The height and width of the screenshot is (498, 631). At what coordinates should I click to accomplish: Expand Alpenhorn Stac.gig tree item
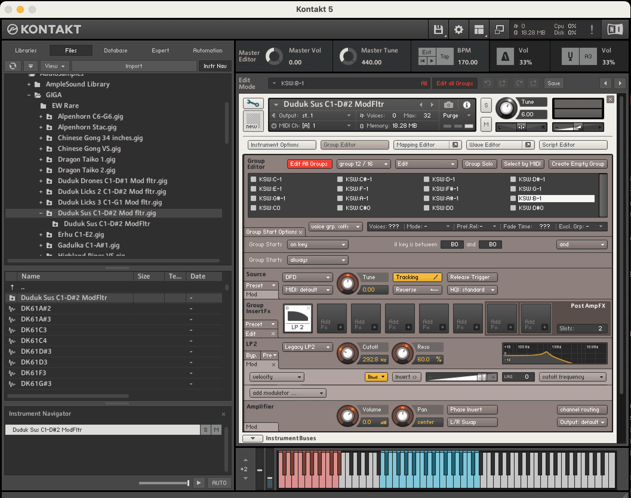[41, 127]
